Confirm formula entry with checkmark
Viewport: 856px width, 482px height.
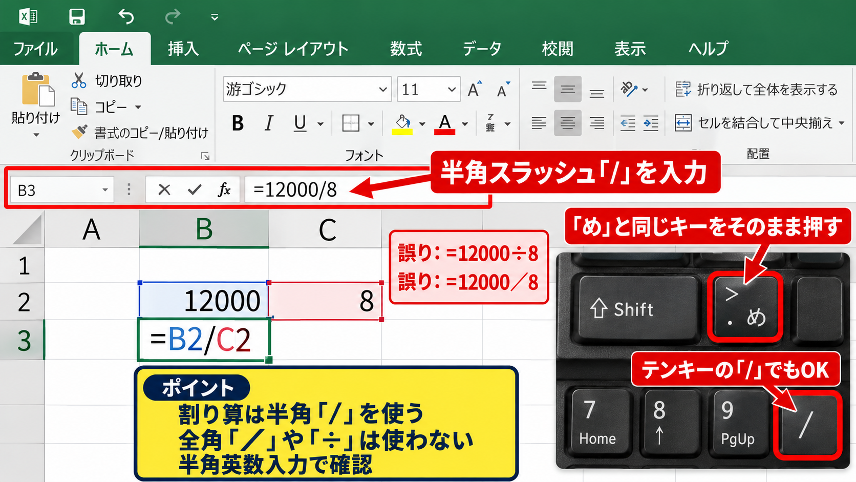[x=194, y=190]
